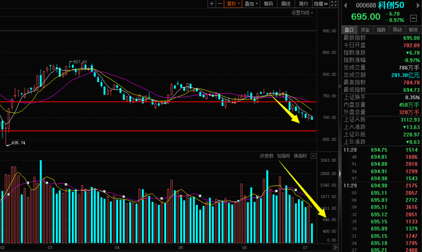
Task: Switch to 简约 simplified view
Action: [303, 4]
